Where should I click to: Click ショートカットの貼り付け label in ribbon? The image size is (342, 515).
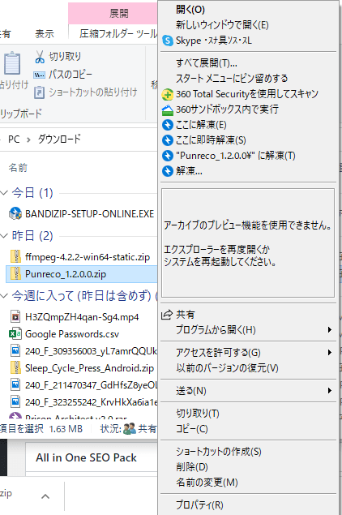[x=93, y=92]
